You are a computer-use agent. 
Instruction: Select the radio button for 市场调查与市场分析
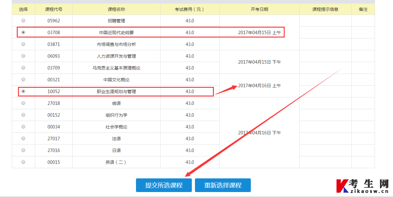click(x=23, y=44)
